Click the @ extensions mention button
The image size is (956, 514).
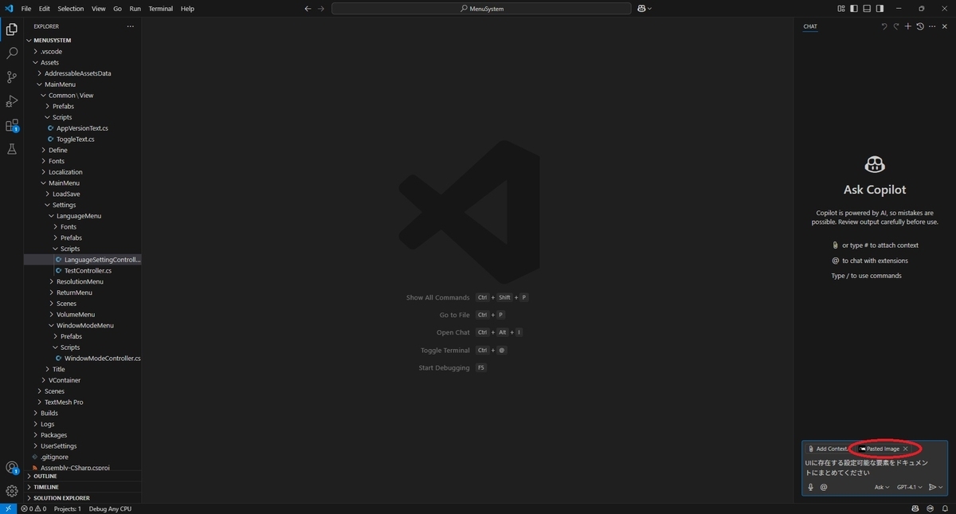[x=824, y=487]
